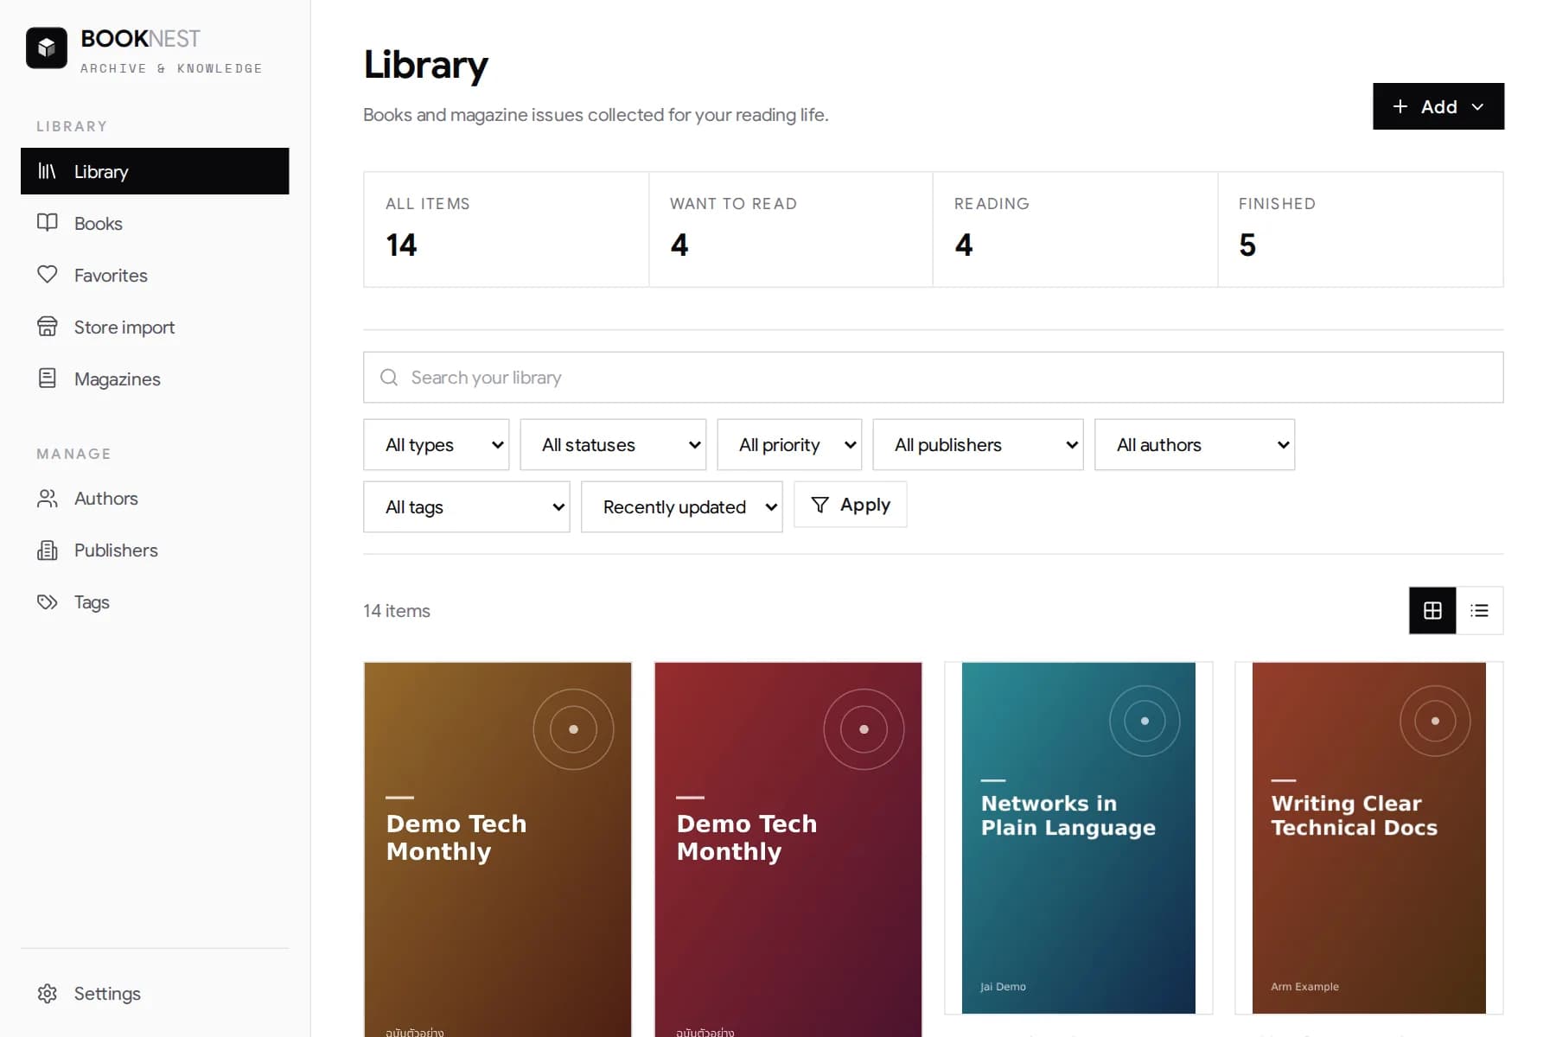
Task: Click the funnel icon on Apply button
Action: (820, 505)
